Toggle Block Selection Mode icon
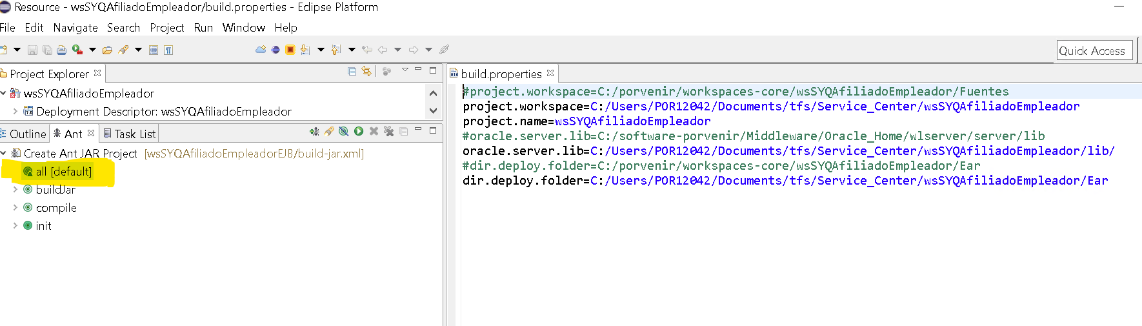Screen dimensions: 1142x326 tap(154, 50)
